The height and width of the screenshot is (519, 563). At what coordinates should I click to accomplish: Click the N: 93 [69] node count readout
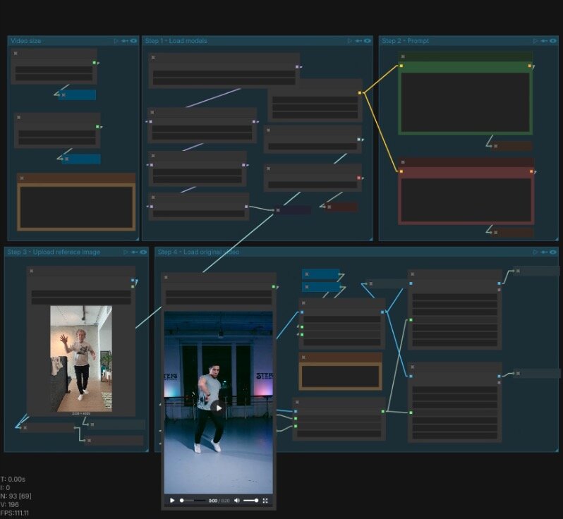(x=16, y=496)
